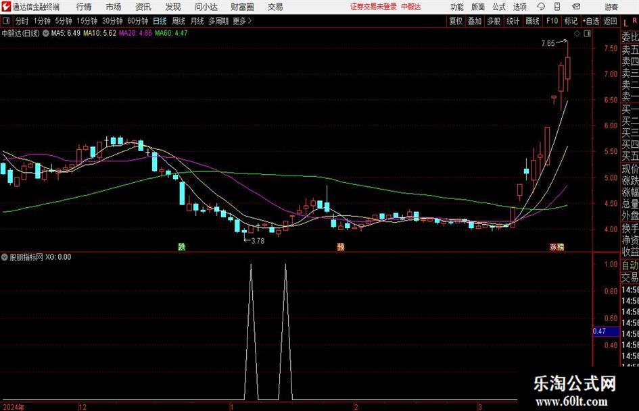Click the MA20: 4.86 indicator value
639x411 pixels.
(x=135, y=33)
